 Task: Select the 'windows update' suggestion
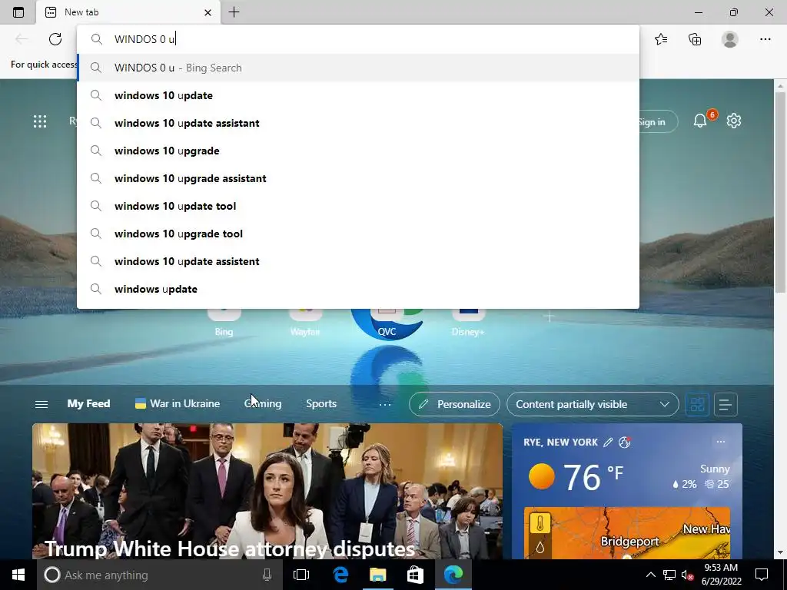tap(358, 289)
